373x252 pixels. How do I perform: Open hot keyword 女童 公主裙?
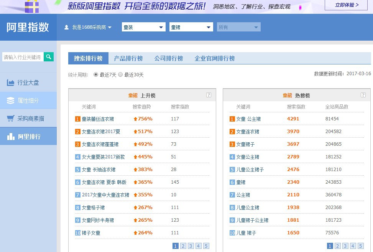point(248,119)
